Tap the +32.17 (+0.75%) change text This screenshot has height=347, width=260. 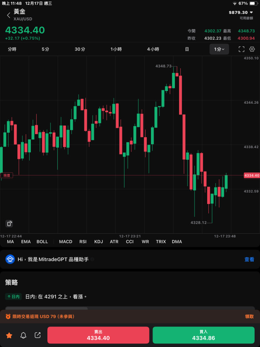[x=23, y=38]
